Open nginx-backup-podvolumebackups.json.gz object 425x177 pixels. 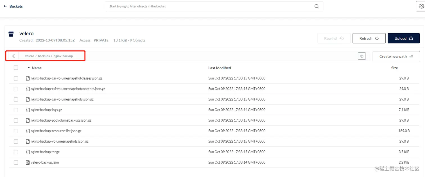coord(61,120)
